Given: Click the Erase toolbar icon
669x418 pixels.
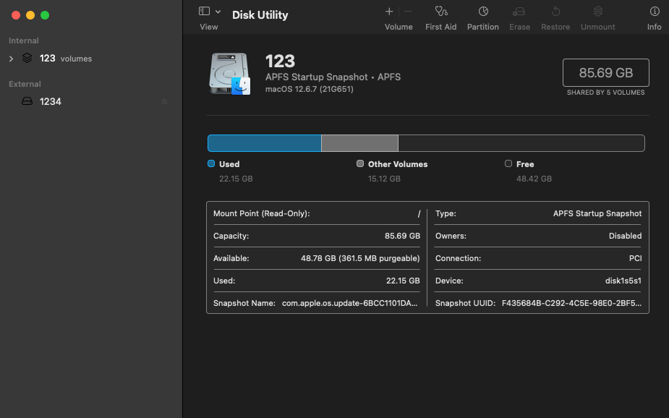Looking at the screenshot, I should 519,12.
